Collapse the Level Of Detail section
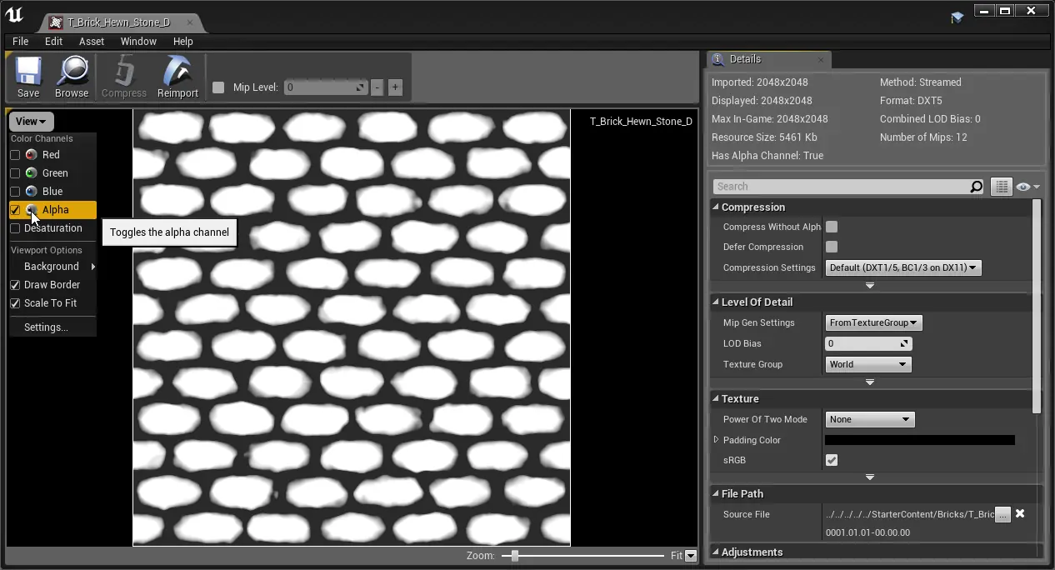This screenshot has width=1055, height=570. [x=716, y=302]
